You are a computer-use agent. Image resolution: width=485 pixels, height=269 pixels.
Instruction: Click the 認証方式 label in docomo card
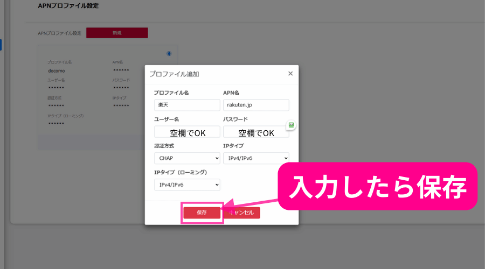pyautogui.click(x=54, y=98)
